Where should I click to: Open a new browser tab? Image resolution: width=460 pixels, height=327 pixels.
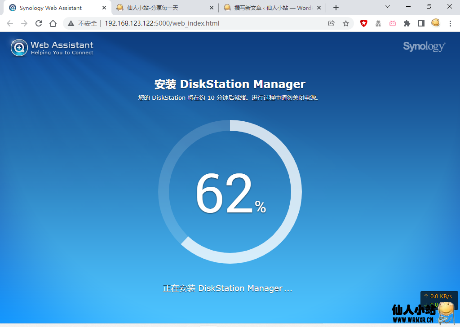coord(336,7)
